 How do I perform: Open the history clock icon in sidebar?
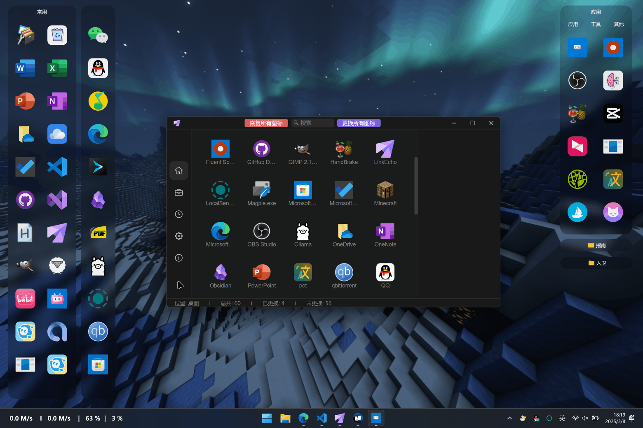[x=179, y=214]
